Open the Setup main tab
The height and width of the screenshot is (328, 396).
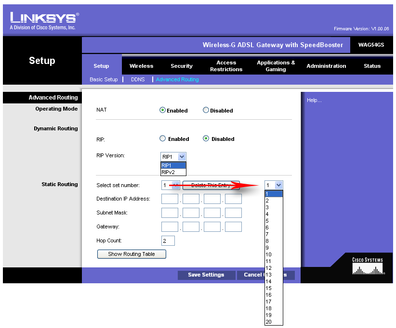[x=101, y=66]
